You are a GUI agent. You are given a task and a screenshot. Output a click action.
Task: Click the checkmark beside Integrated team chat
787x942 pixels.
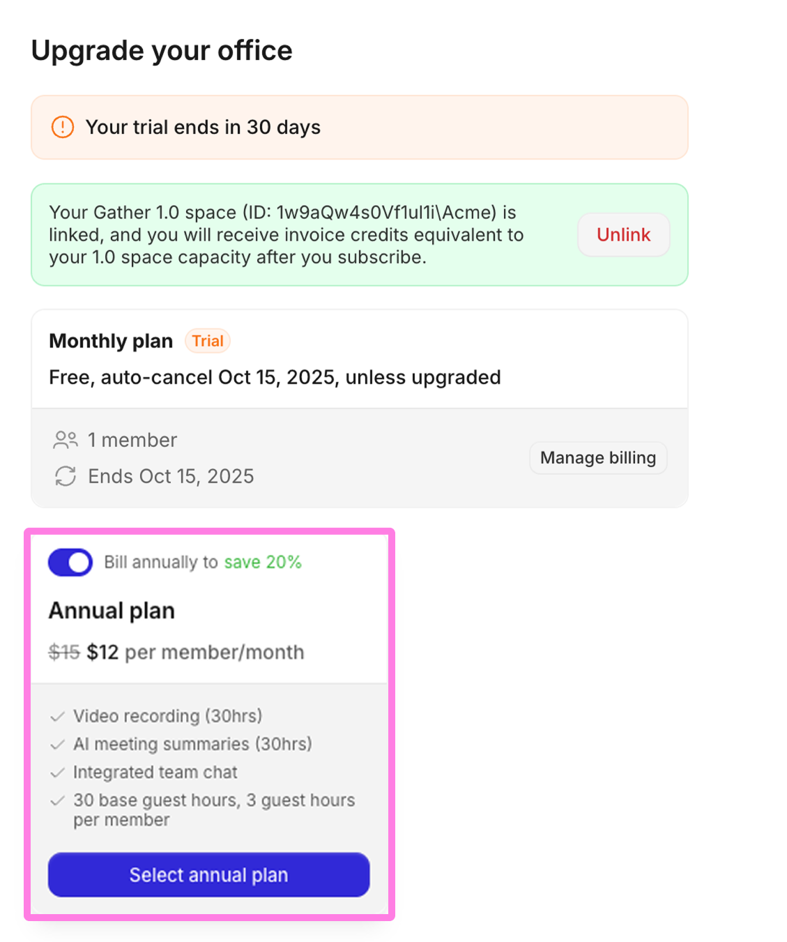click(58, 772)
